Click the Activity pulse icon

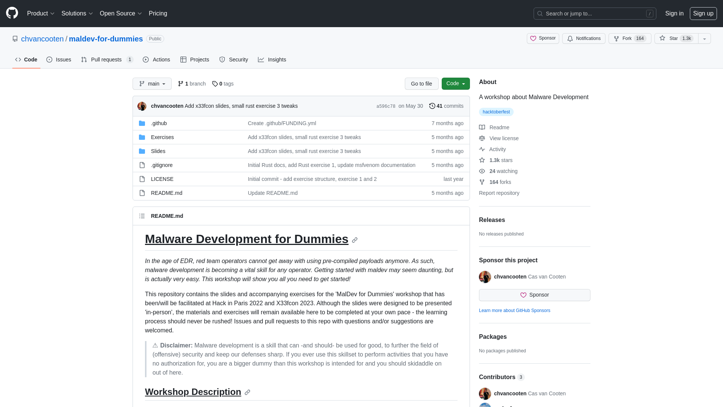pos(482,149)
